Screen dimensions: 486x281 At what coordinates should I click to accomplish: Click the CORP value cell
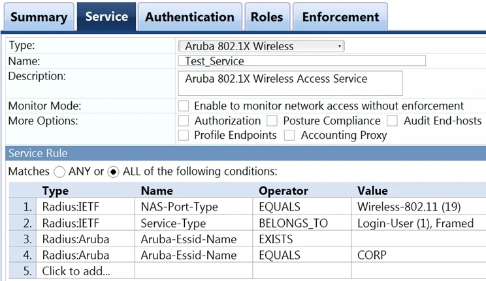(x=419, y=255)
